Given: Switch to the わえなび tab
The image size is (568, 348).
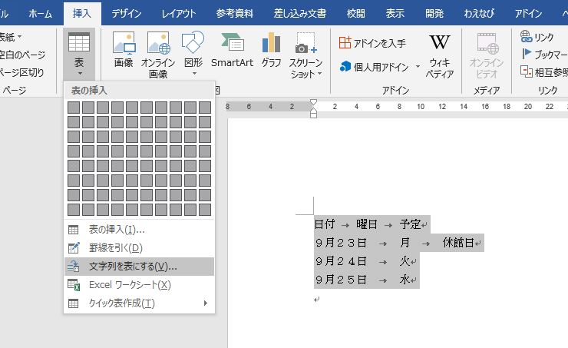Looking at the screenshot, I should tap(479, 13).
